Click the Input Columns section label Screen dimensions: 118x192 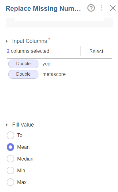coord(29,41)
